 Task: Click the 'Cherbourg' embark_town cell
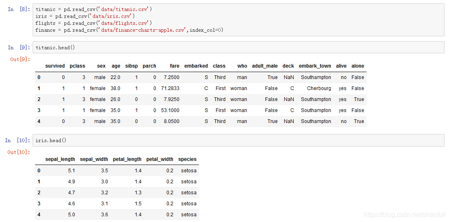click(319, 88)
